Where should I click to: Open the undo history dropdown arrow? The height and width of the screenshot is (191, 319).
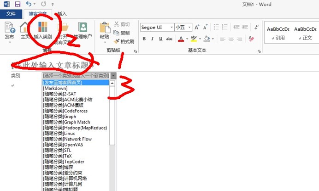click(35, 4)
